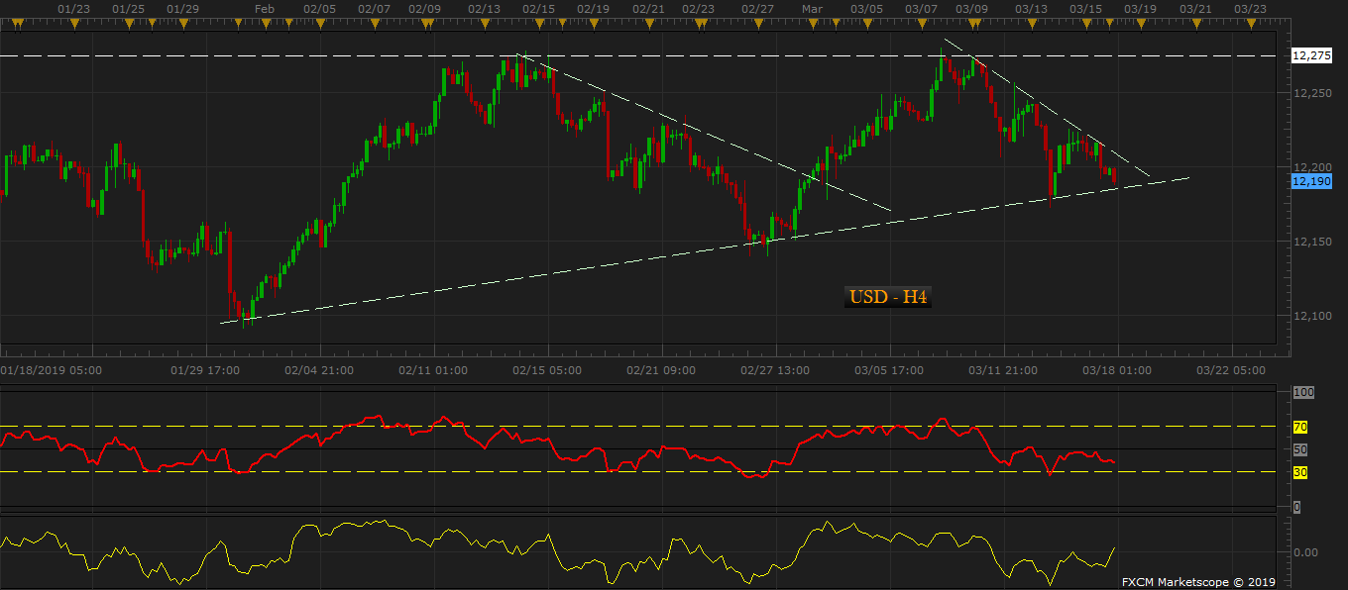
Task: Click the 02/27 13:00 time axis label
Action: (x=775, y=370)
